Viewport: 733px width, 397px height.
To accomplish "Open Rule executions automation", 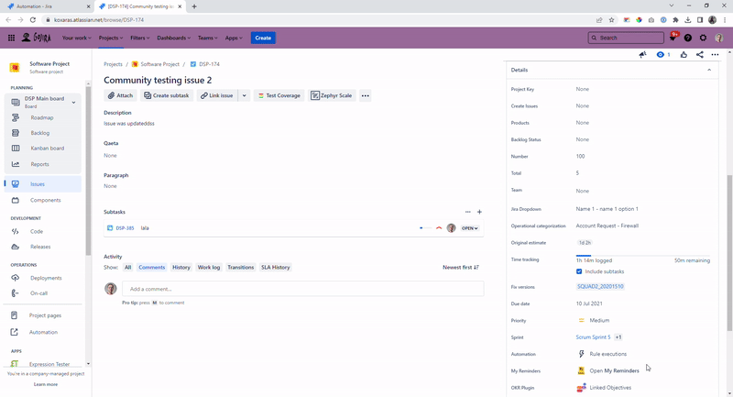I will [x=607, y=354].
